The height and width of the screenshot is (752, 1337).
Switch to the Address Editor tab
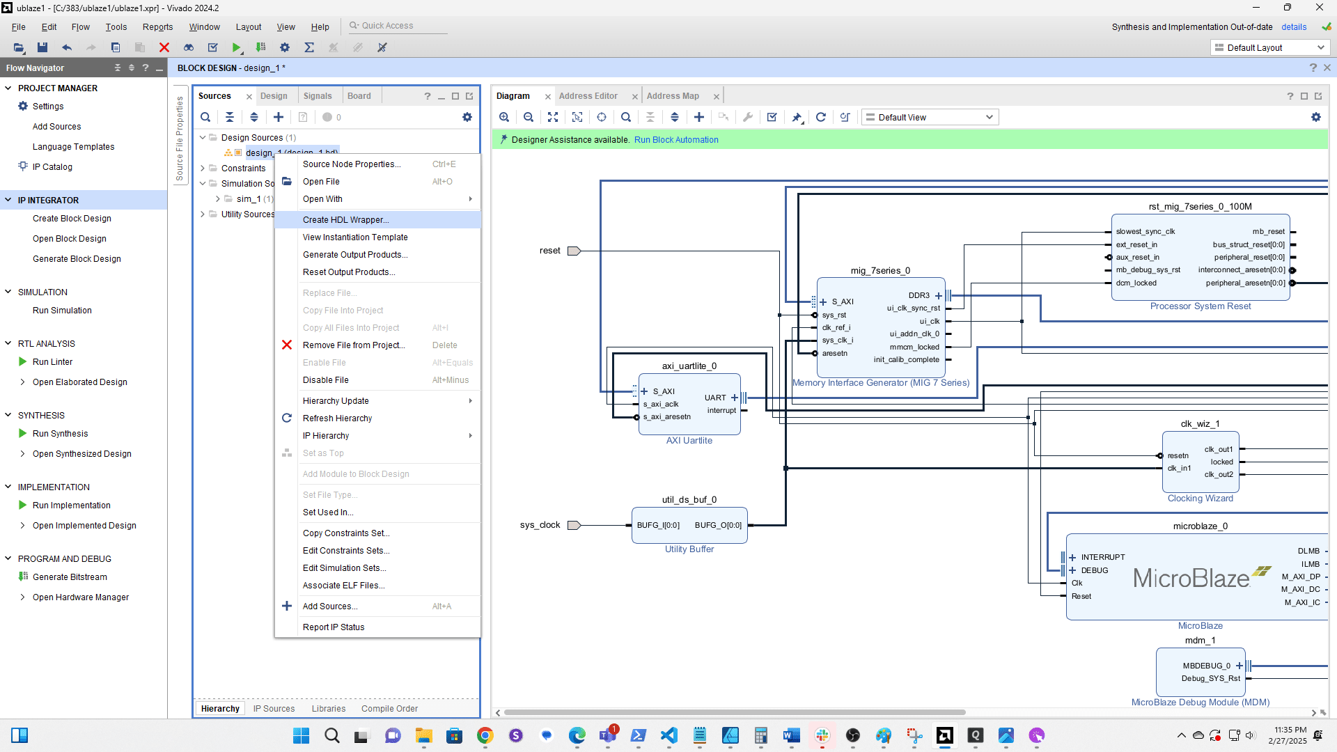(x=588, y=95)
